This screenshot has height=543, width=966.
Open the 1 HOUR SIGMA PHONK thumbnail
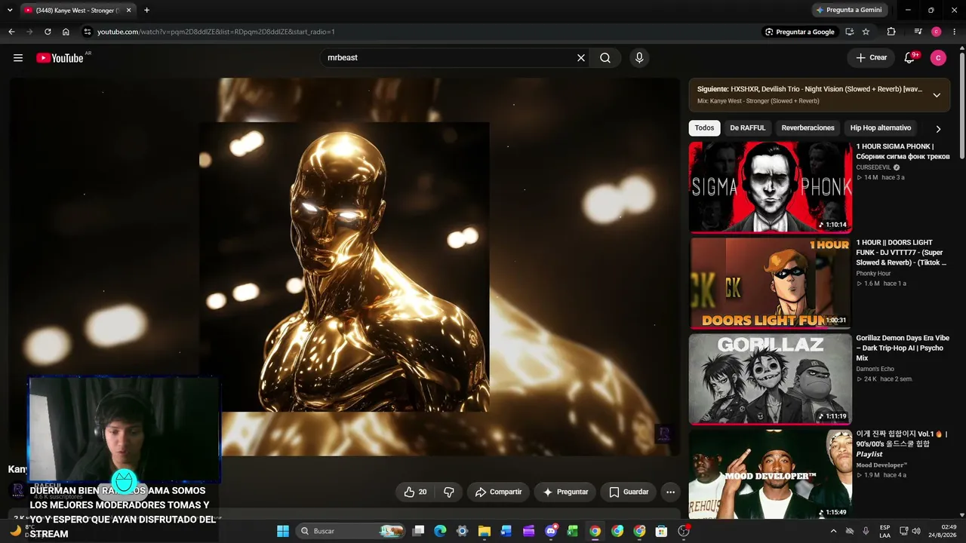pyautogui.click(x=770, y=187)
